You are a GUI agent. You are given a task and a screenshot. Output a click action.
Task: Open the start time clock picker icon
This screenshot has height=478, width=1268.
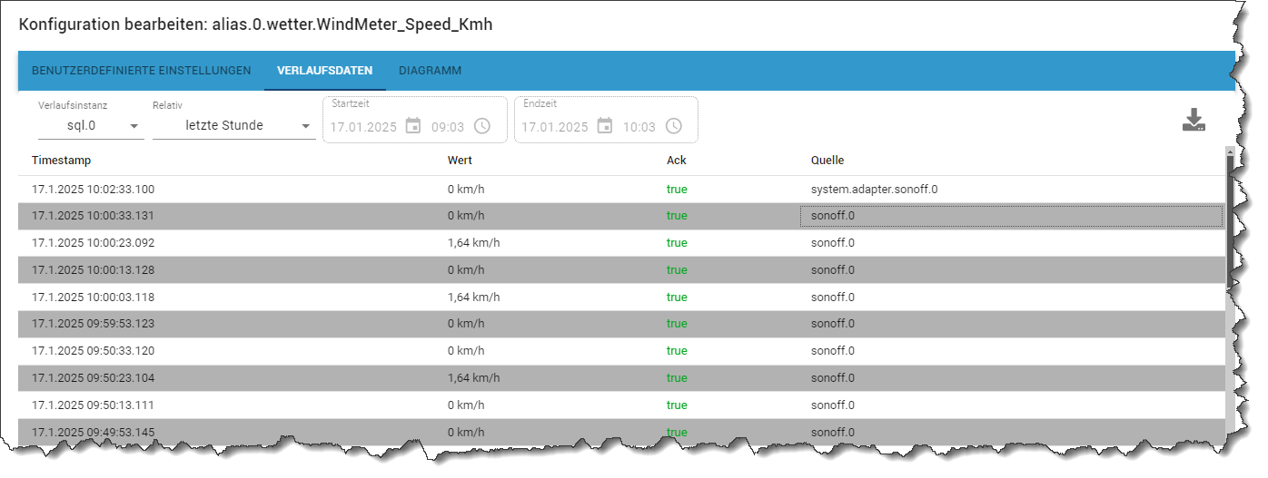[x=482, y=126]
